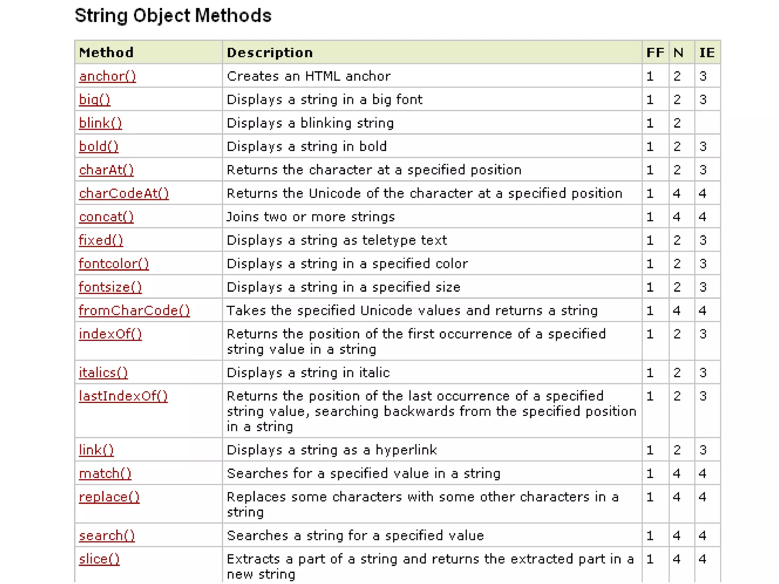
Task: Follow the fontsize() link
Action: coord(110,287)
